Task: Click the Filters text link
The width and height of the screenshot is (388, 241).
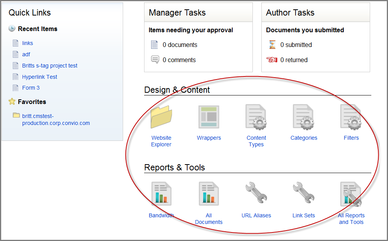Action: click(351, 138)
